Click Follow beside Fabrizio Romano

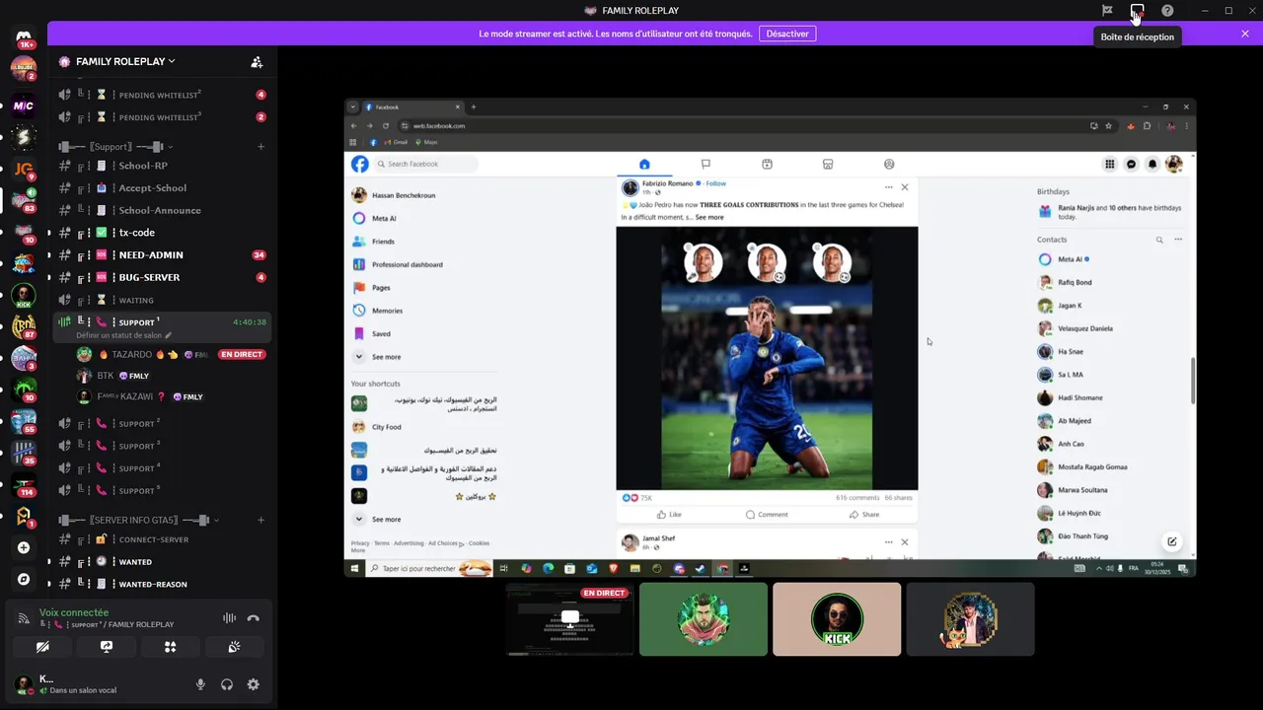716,183
